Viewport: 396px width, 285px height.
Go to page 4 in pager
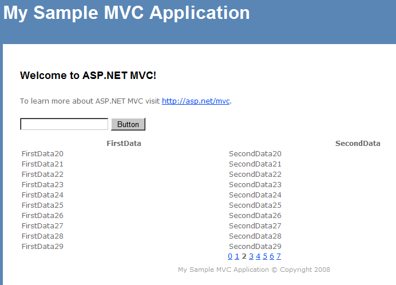pyautogui.click(x=258, y=256)
